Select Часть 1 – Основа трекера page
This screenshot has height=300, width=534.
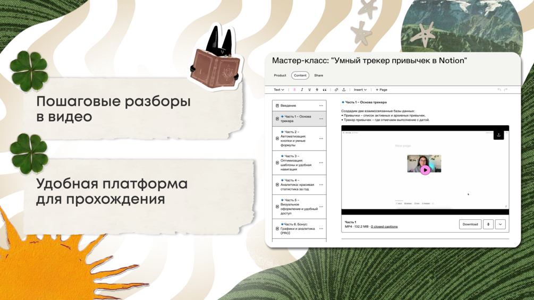point(299,119)
